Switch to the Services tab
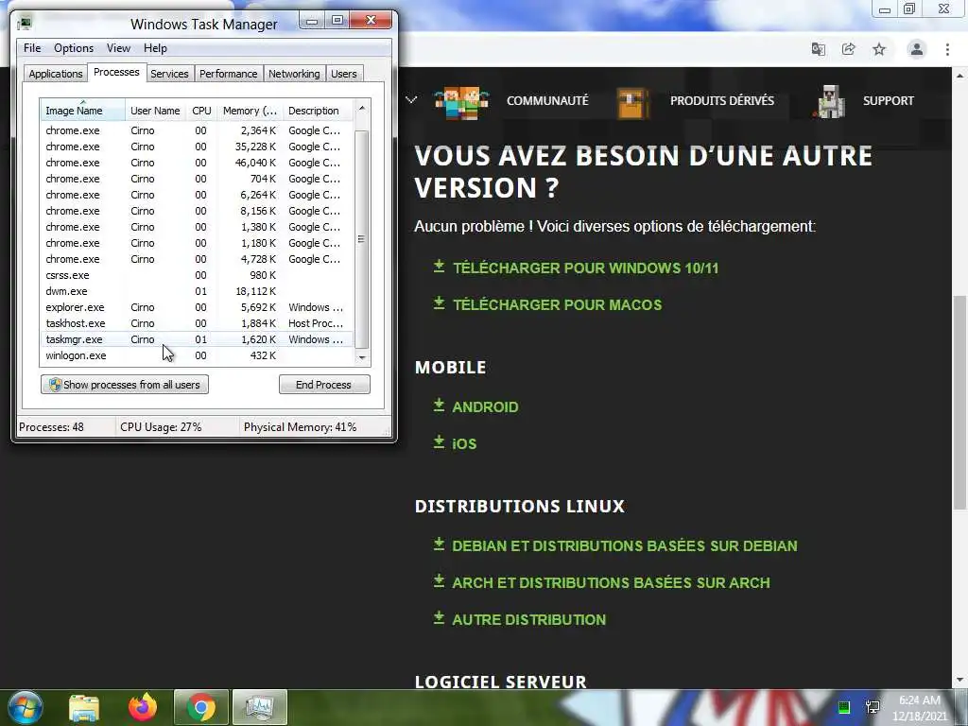The image size is (968, 726). coord(169,74)
